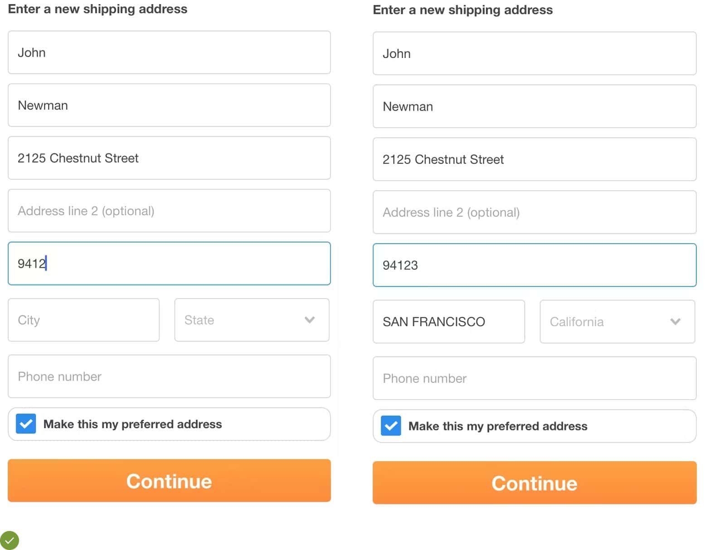Viewport: 705px width, 550px height.
Task: Click the zip field containing 9412
Action: [x=169, y=264]
